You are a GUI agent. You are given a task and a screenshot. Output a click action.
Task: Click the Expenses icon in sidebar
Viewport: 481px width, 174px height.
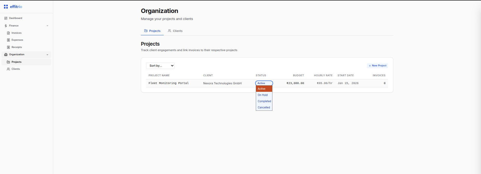coord(8,40)
